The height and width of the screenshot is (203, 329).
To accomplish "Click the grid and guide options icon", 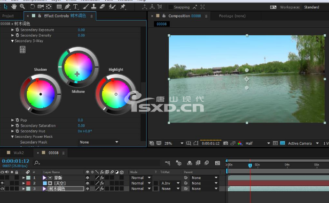I will [188, 143].
